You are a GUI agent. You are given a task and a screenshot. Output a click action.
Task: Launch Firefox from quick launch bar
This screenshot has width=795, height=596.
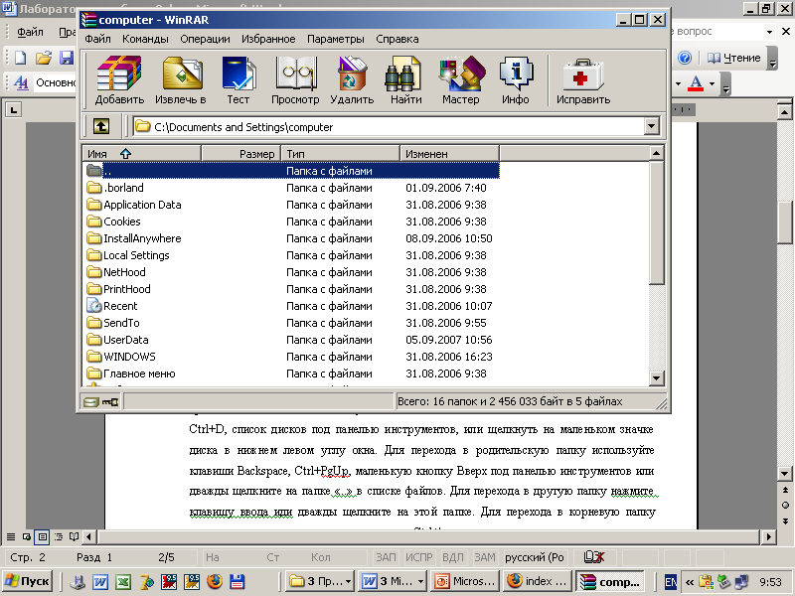(x=215, y=581)
